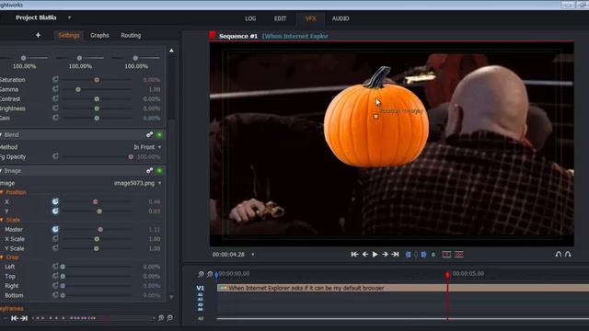Image resolution: width=589 pixels, height=331 pixels.
Task: Go to previous keyframe
Action: 15,318
